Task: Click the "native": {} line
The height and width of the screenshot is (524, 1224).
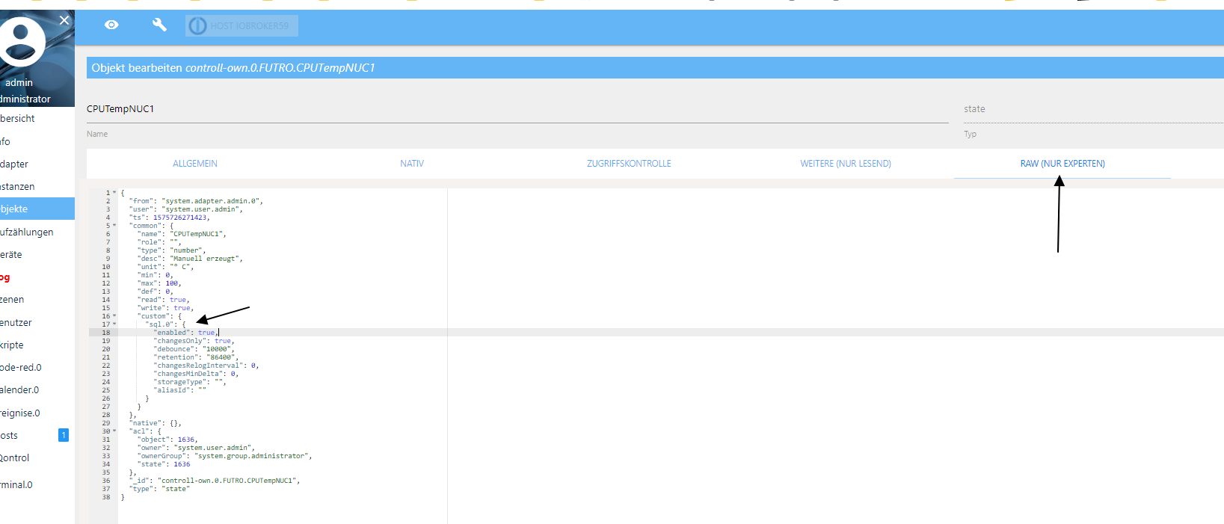Action: (x=155, y=423)
